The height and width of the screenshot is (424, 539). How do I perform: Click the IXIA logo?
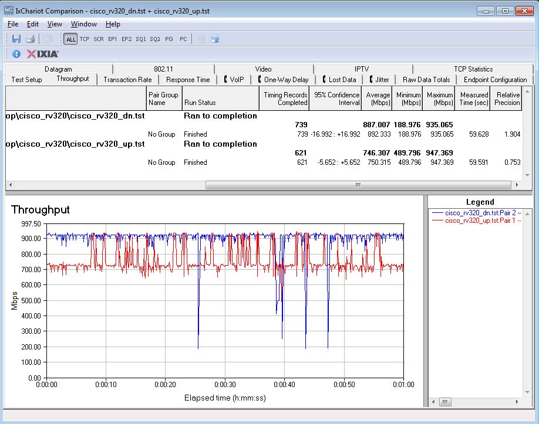[x=43, y=54]
